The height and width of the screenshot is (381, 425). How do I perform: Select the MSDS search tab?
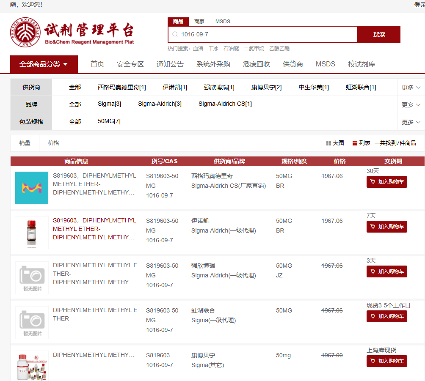[x=223, y=22]
